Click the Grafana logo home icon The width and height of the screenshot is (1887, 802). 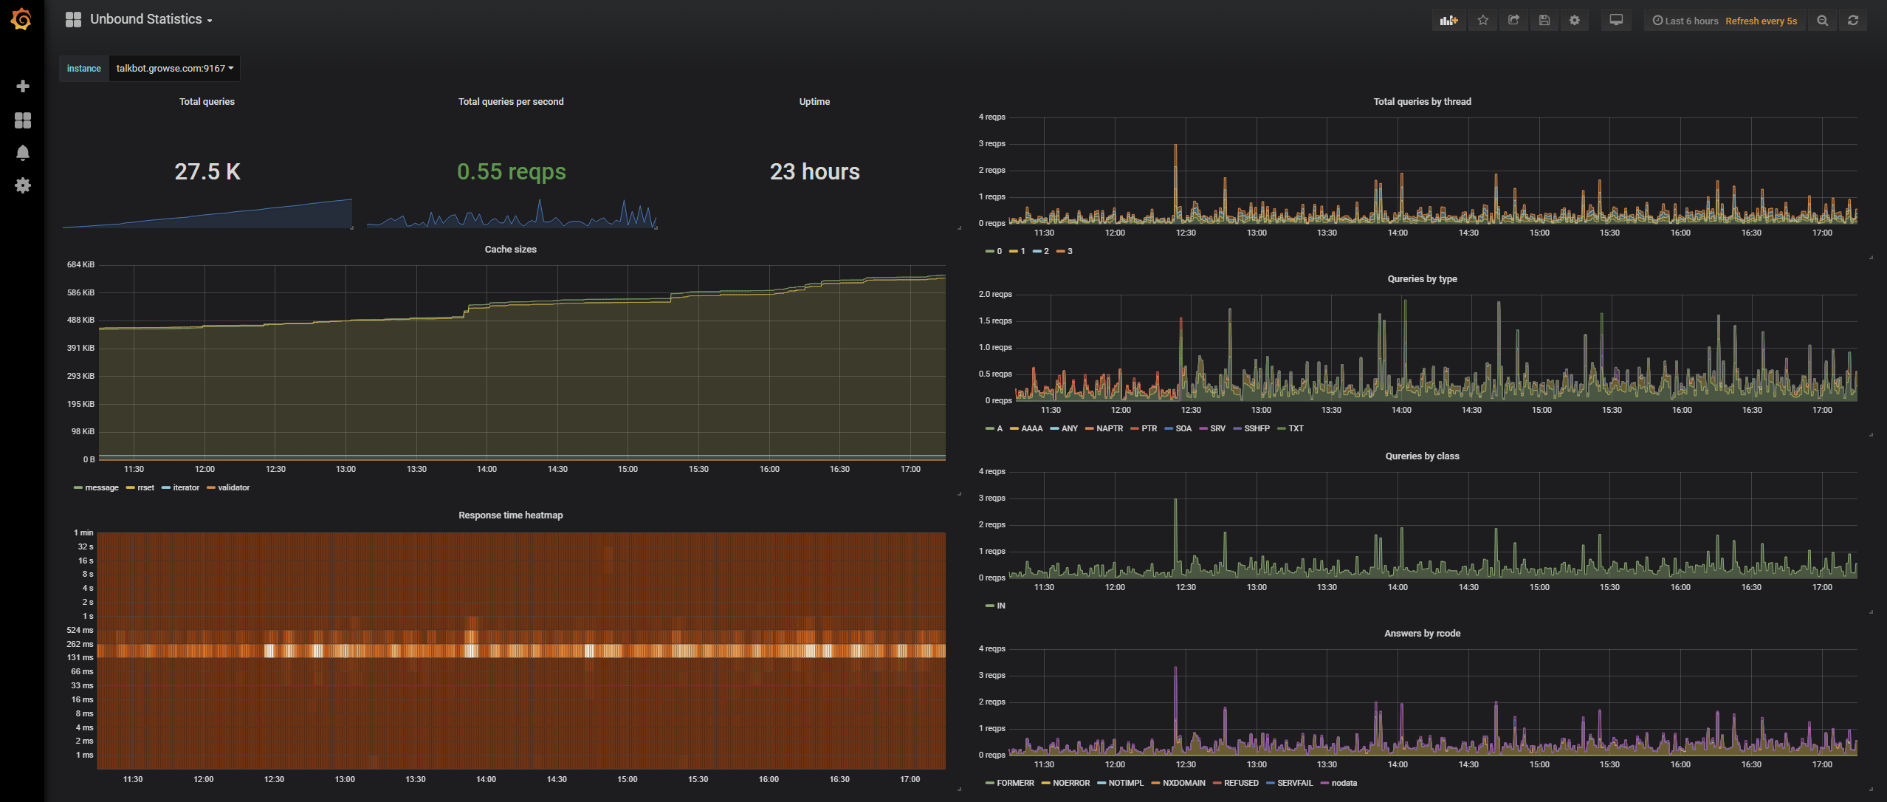click(x=21, y=20)
